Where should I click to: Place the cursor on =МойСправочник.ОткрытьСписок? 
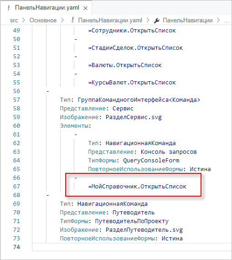pos(137,187)
